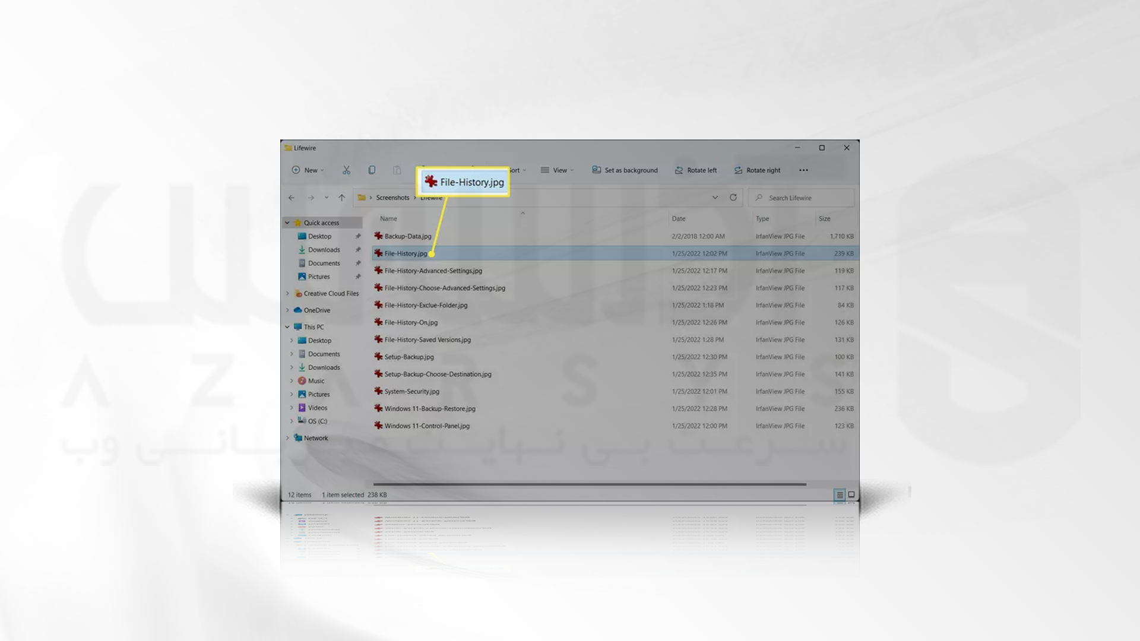
Task: Open the View menu in toolbar
Action: 559,170
